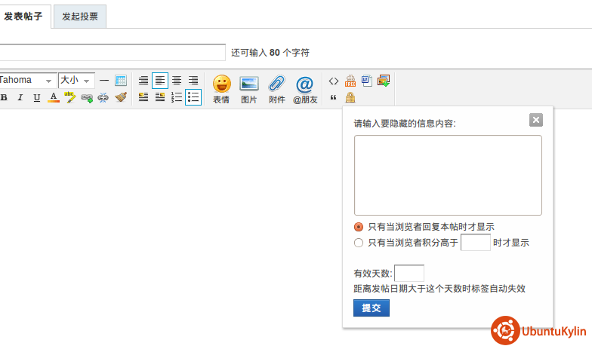Enable the unordered bullet list

(193, 97)
